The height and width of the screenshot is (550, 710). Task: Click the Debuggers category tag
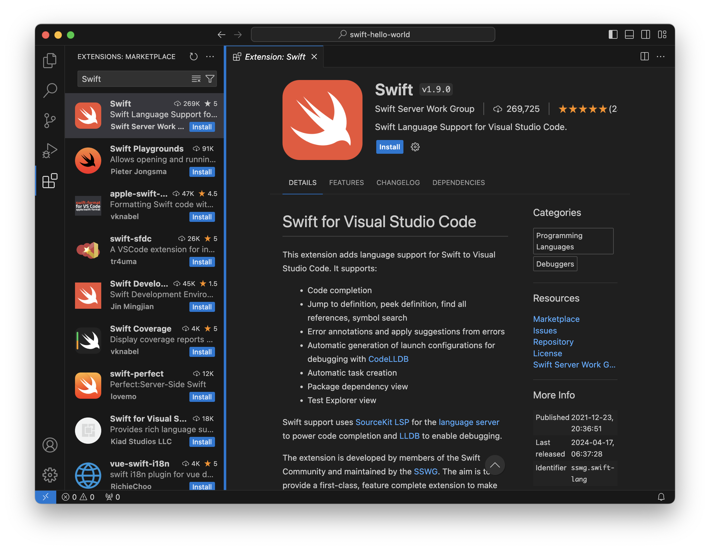(x=555, y=264)
